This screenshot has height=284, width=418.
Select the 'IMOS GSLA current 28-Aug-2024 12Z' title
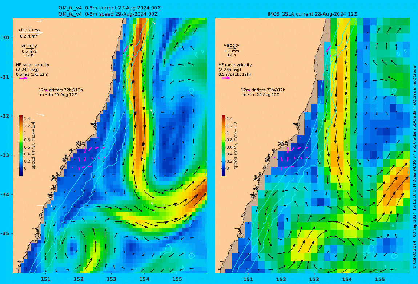click(312, 14)
